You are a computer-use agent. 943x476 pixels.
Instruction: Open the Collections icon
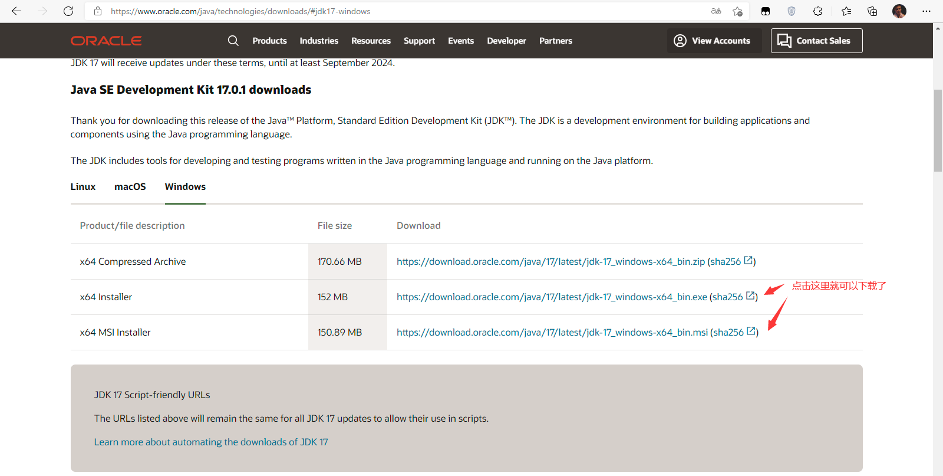[872, 11]
